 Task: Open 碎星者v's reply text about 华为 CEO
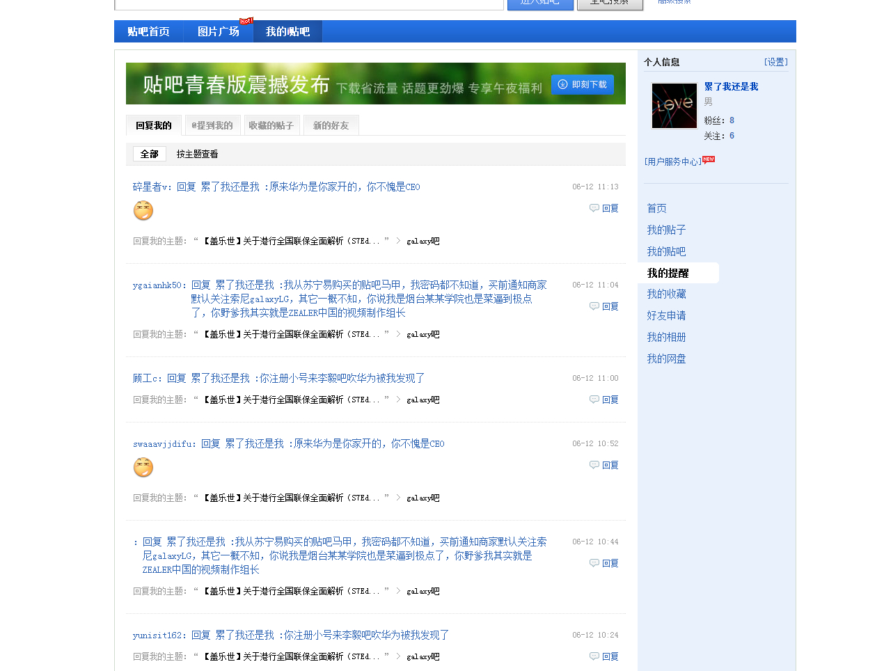[299, 187]
